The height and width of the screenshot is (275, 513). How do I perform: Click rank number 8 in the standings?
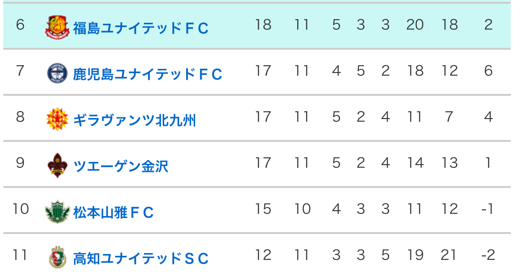(x=20, y=117)
